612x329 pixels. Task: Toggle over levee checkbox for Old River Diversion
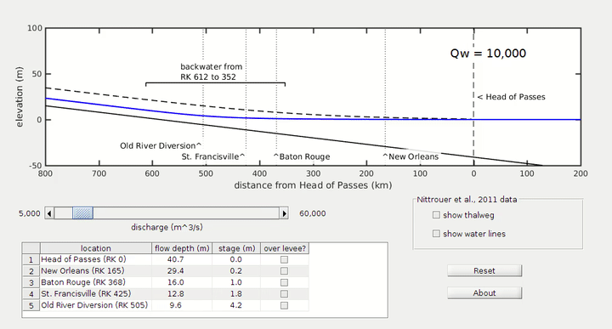tap(285, 305)
